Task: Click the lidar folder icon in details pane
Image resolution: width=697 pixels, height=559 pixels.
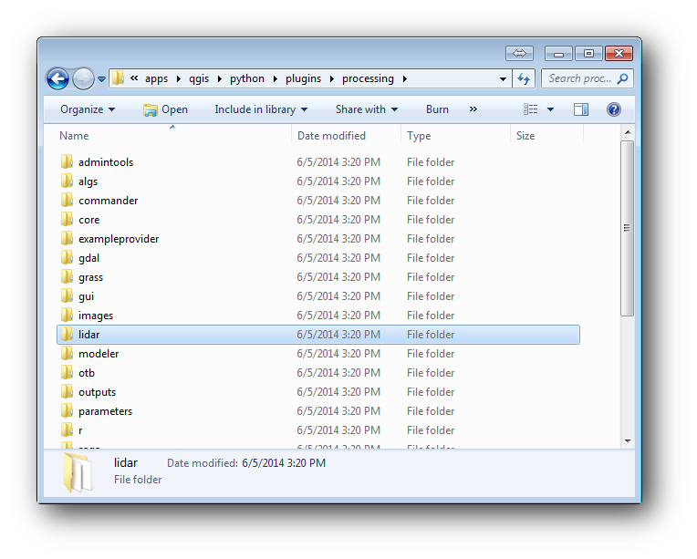Action: [78, 472]
